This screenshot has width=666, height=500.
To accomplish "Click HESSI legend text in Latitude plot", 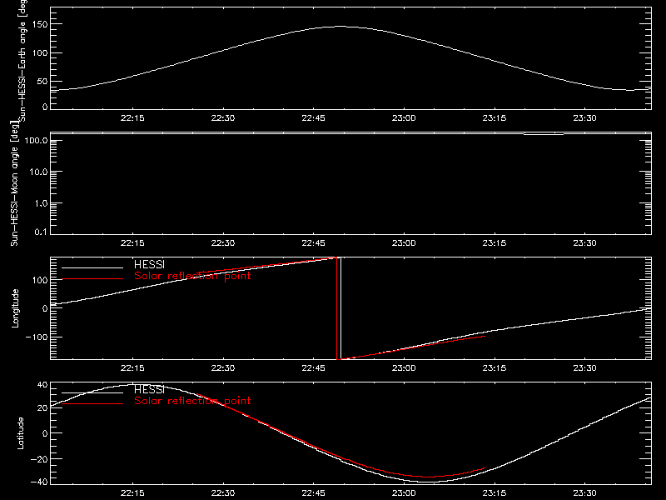I will point(150,389).
